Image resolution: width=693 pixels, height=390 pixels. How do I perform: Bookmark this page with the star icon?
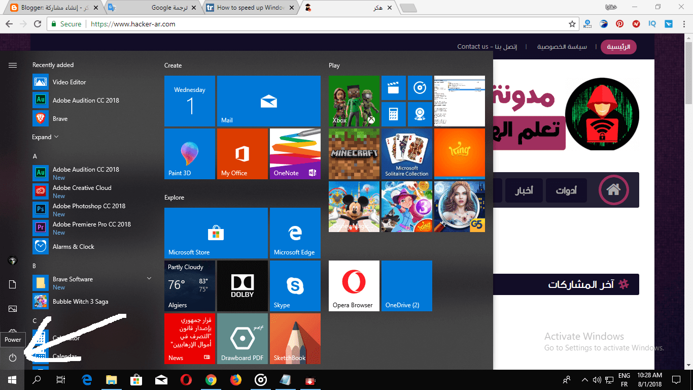572,24
